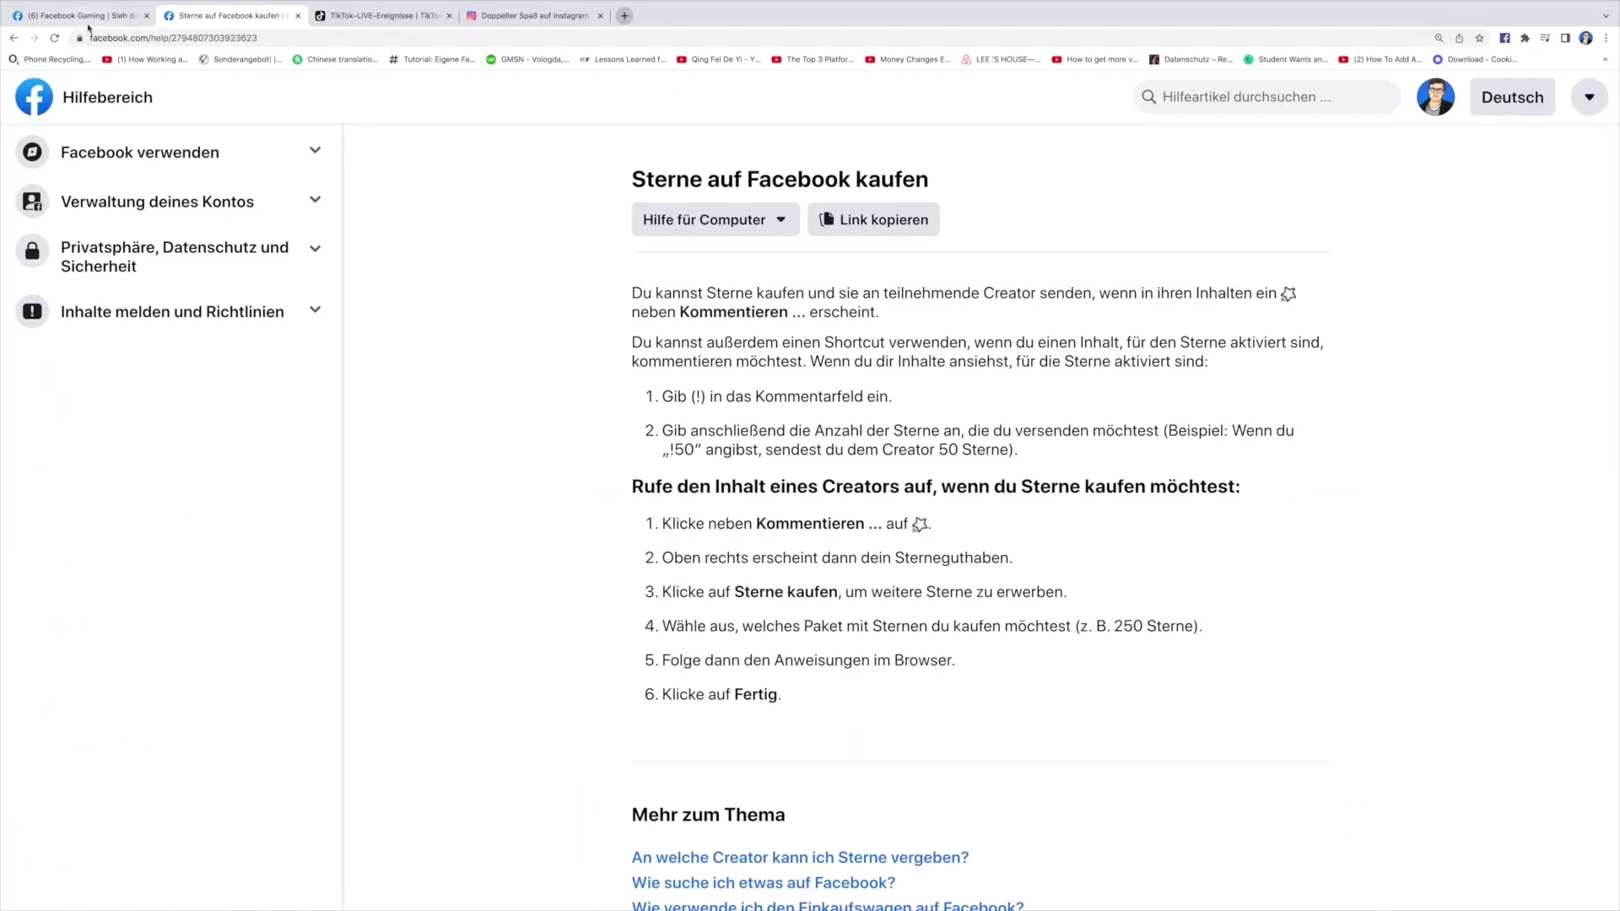This screenshot has height=911, width=1620.
Task: Open the Student Wants an... bookmark
Action: point(1285,59)
